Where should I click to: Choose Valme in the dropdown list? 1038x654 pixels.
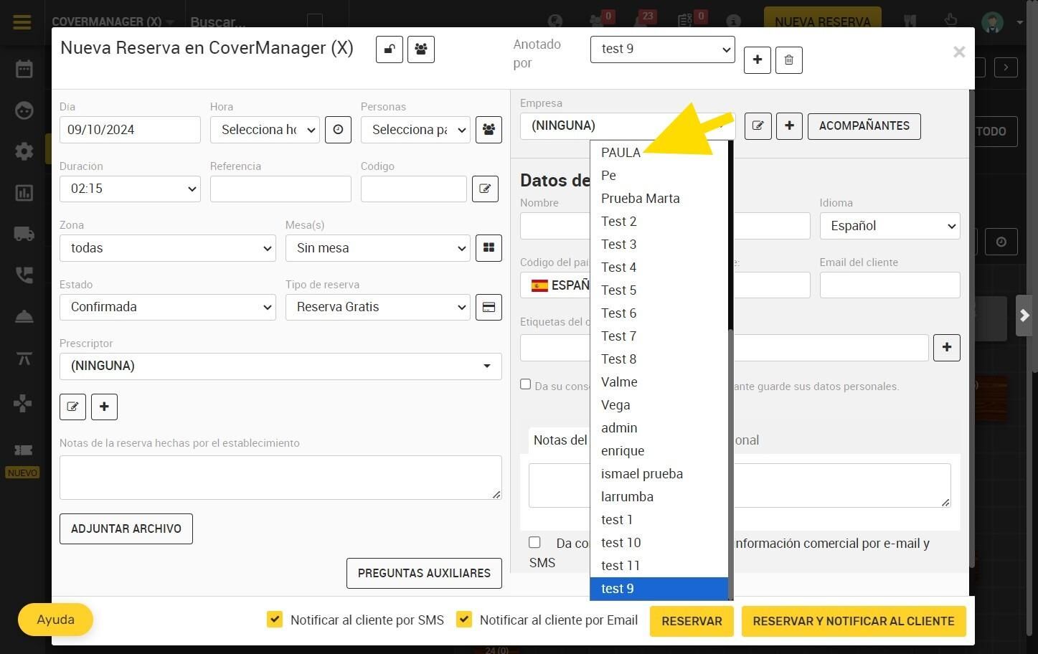click(659, 382)
